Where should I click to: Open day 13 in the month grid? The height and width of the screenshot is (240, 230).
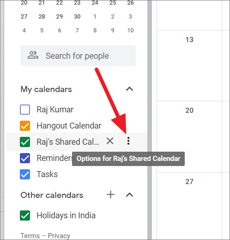click(x=189, y=40)
